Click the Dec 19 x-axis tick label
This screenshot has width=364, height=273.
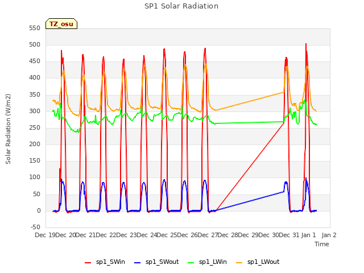pos(45,235)
